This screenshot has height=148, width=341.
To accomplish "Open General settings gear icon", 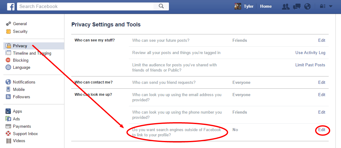I will (8, 24).
